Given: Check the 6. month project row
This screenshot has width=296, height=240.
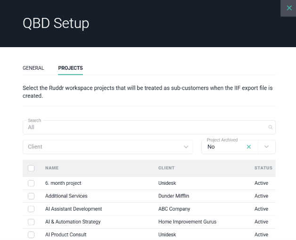Looking at the screenshot, I should (31, 183).
